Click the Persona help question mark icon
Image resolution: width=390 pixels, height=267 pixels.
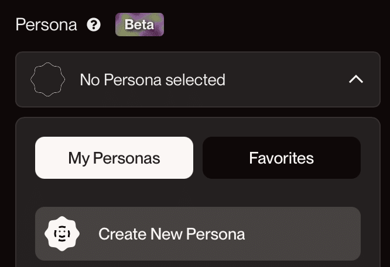pos(94,25)
